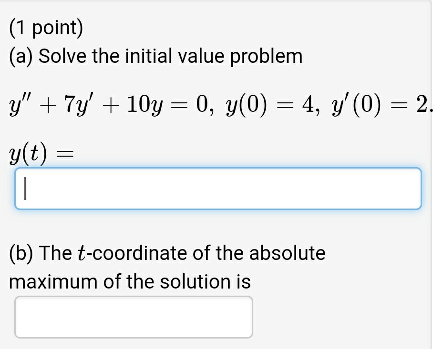Click the part (b) question text
433x349 pixels.
point(167,253)
